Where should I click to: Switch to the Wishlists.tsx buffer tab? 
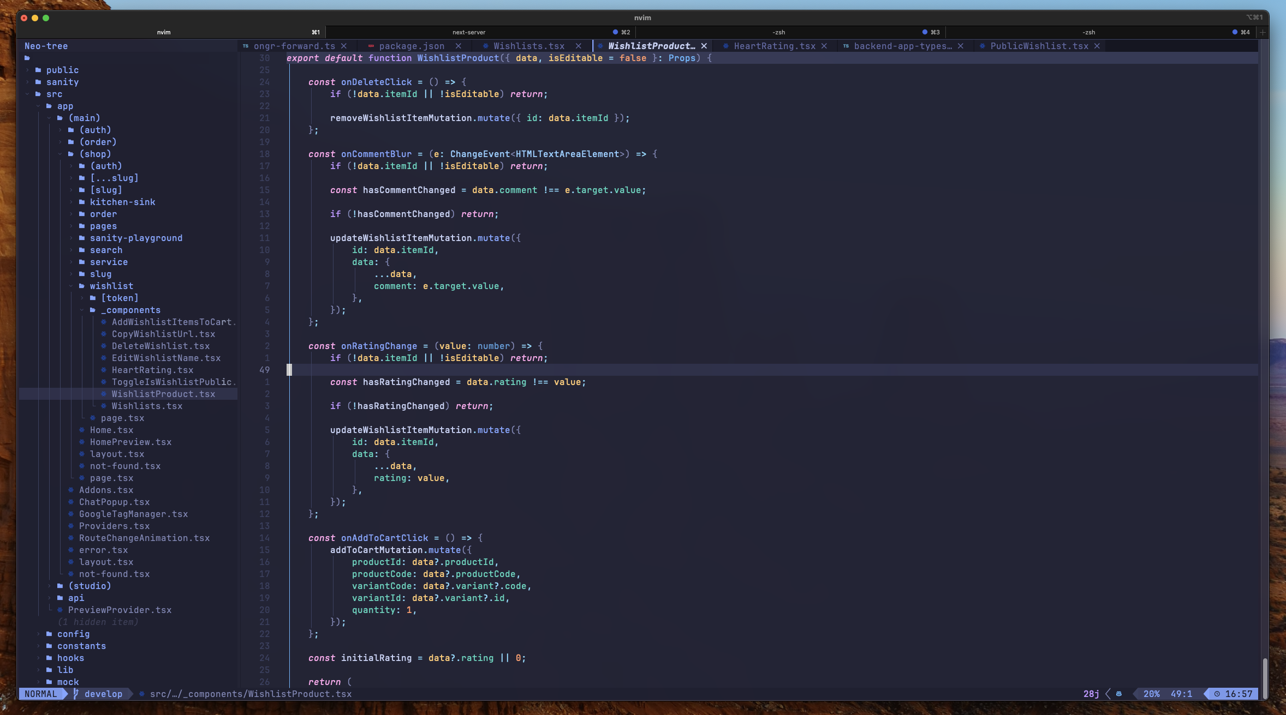(528, 46)
